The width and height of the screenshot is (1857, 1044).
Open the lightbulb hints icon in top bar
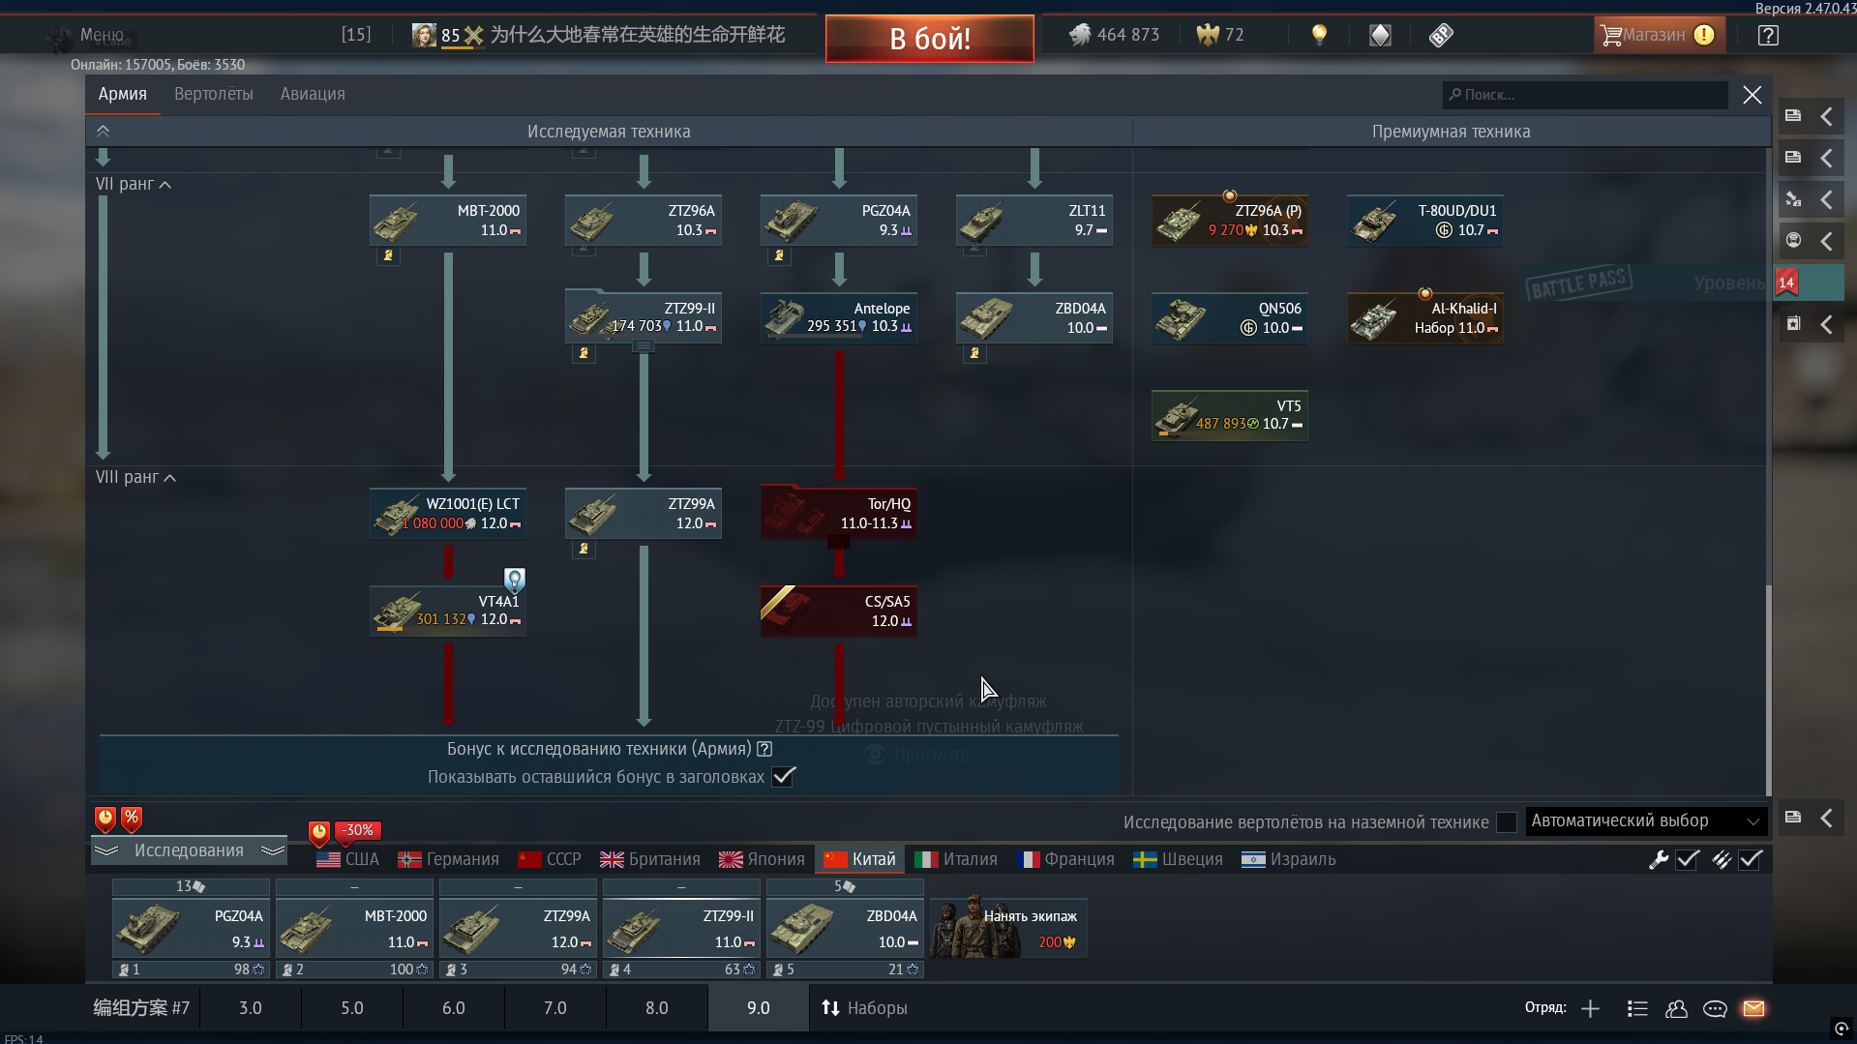pos(1319,35)
